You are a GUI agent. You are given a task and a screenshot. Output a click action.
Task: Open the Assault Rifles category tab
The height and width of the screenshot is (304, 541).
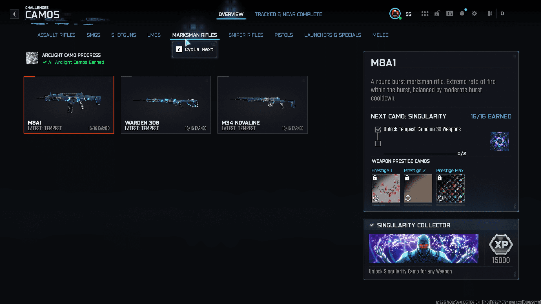click(x=56, y=35)
